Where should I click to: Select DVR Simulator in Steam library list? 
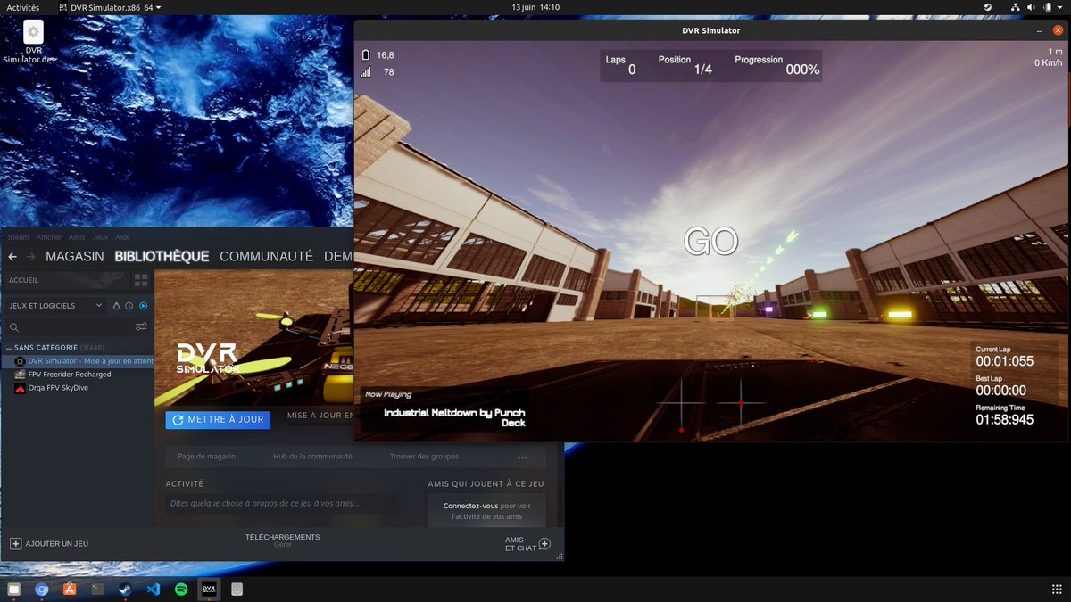click(x=79, y=361)
